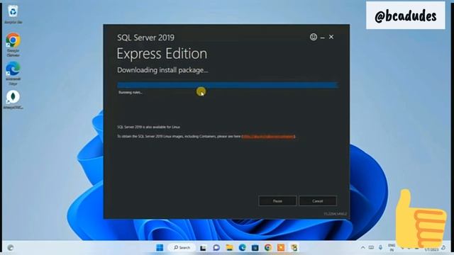Open the orange app on taskbar
The height and width of the screenshot is (255, 454).
click(x=281, y=247)
